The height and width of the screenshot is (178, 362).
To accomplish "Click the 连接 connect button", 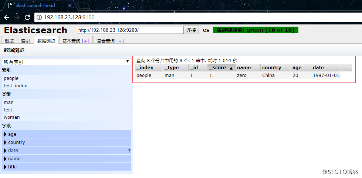I will pos(191,30).
